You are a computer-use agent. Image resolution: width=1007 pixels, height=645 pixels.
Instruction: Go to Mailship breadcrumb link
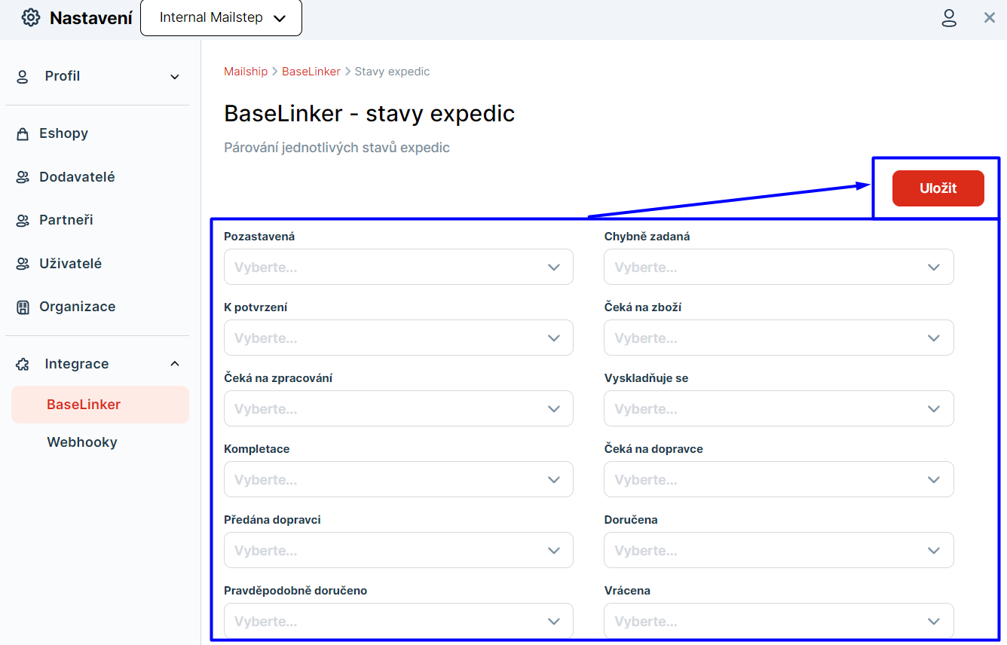[x=246, y=72]
